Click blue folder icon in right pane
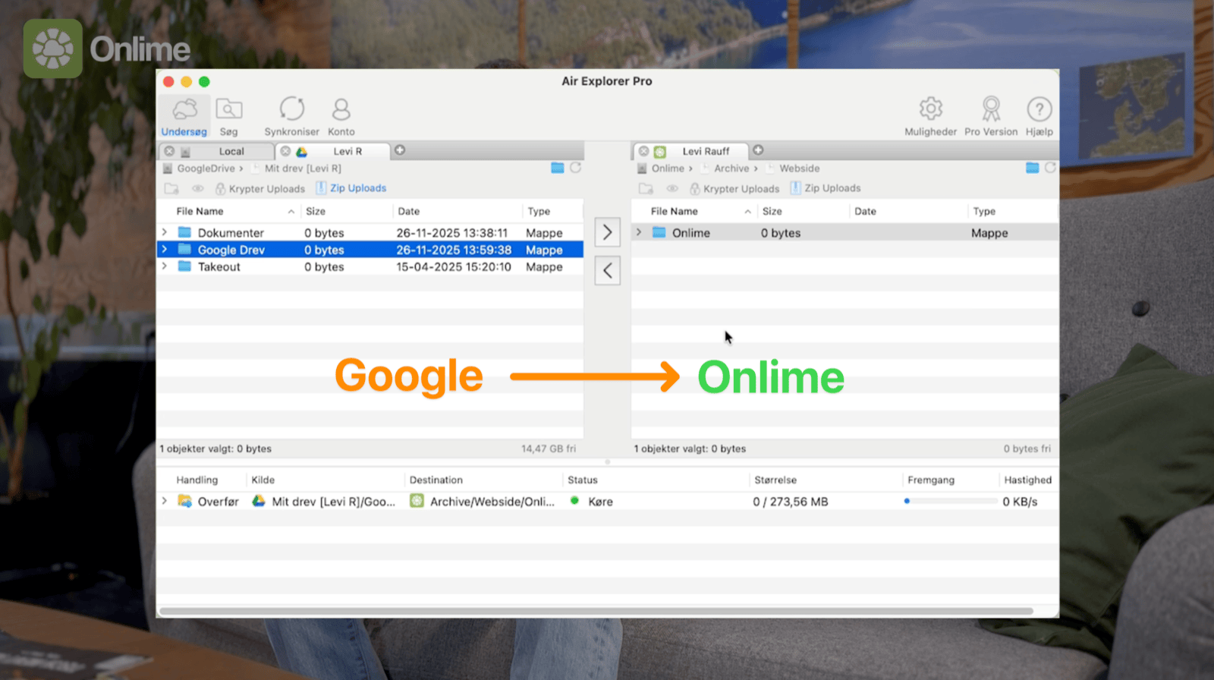The width and height of the screenshot is (1214, 680). click(x=1032, y=168)
